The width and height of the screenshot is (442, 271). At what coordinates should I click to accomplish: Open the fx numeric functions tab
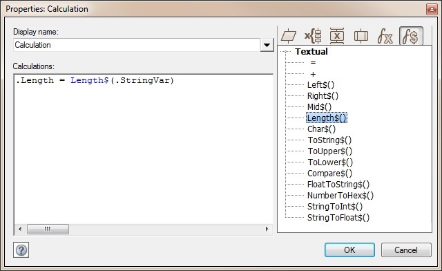[x=385, y=36]
